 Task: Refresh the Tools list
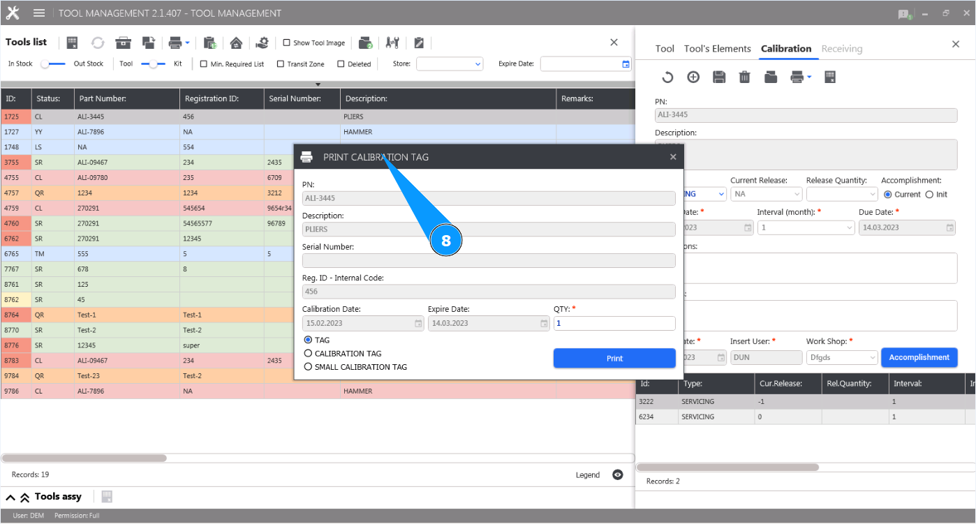(x=98, y=43)
